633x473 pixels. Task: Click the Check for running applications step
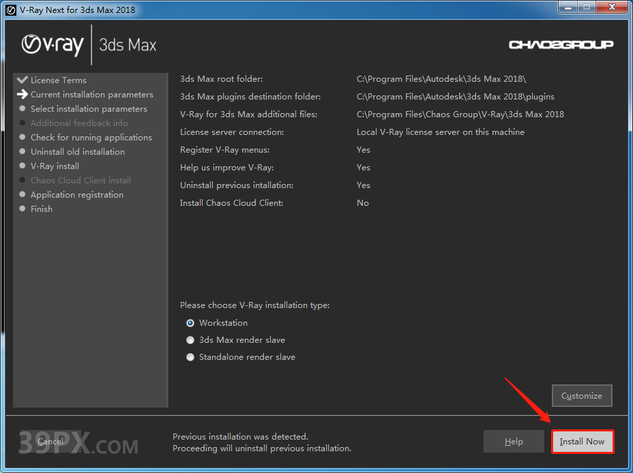click(91, 138)
